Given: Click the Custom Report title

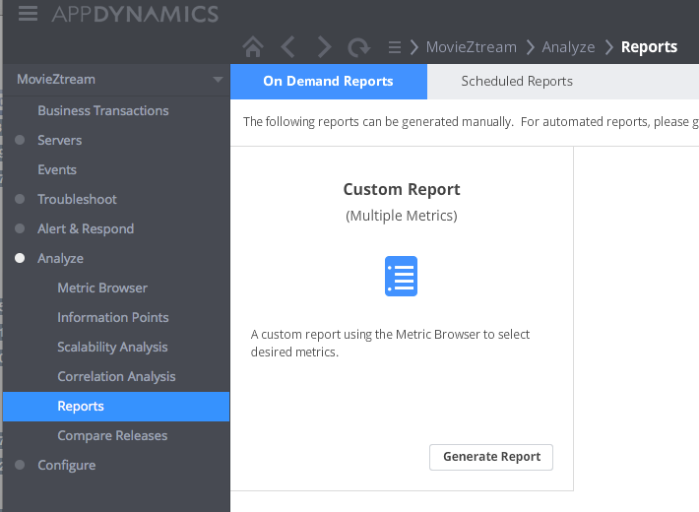Looking at the screenshot, I should coord(402,190).
